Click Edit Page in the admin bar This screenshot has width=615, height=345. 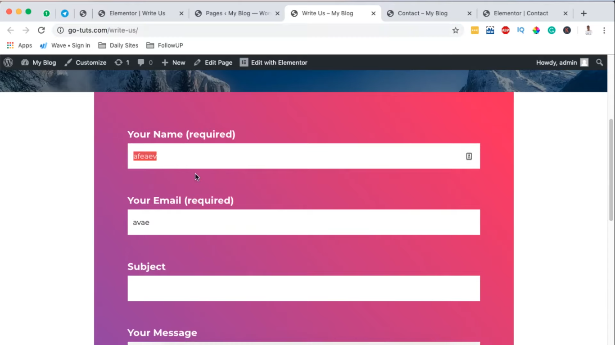(213, 62)
